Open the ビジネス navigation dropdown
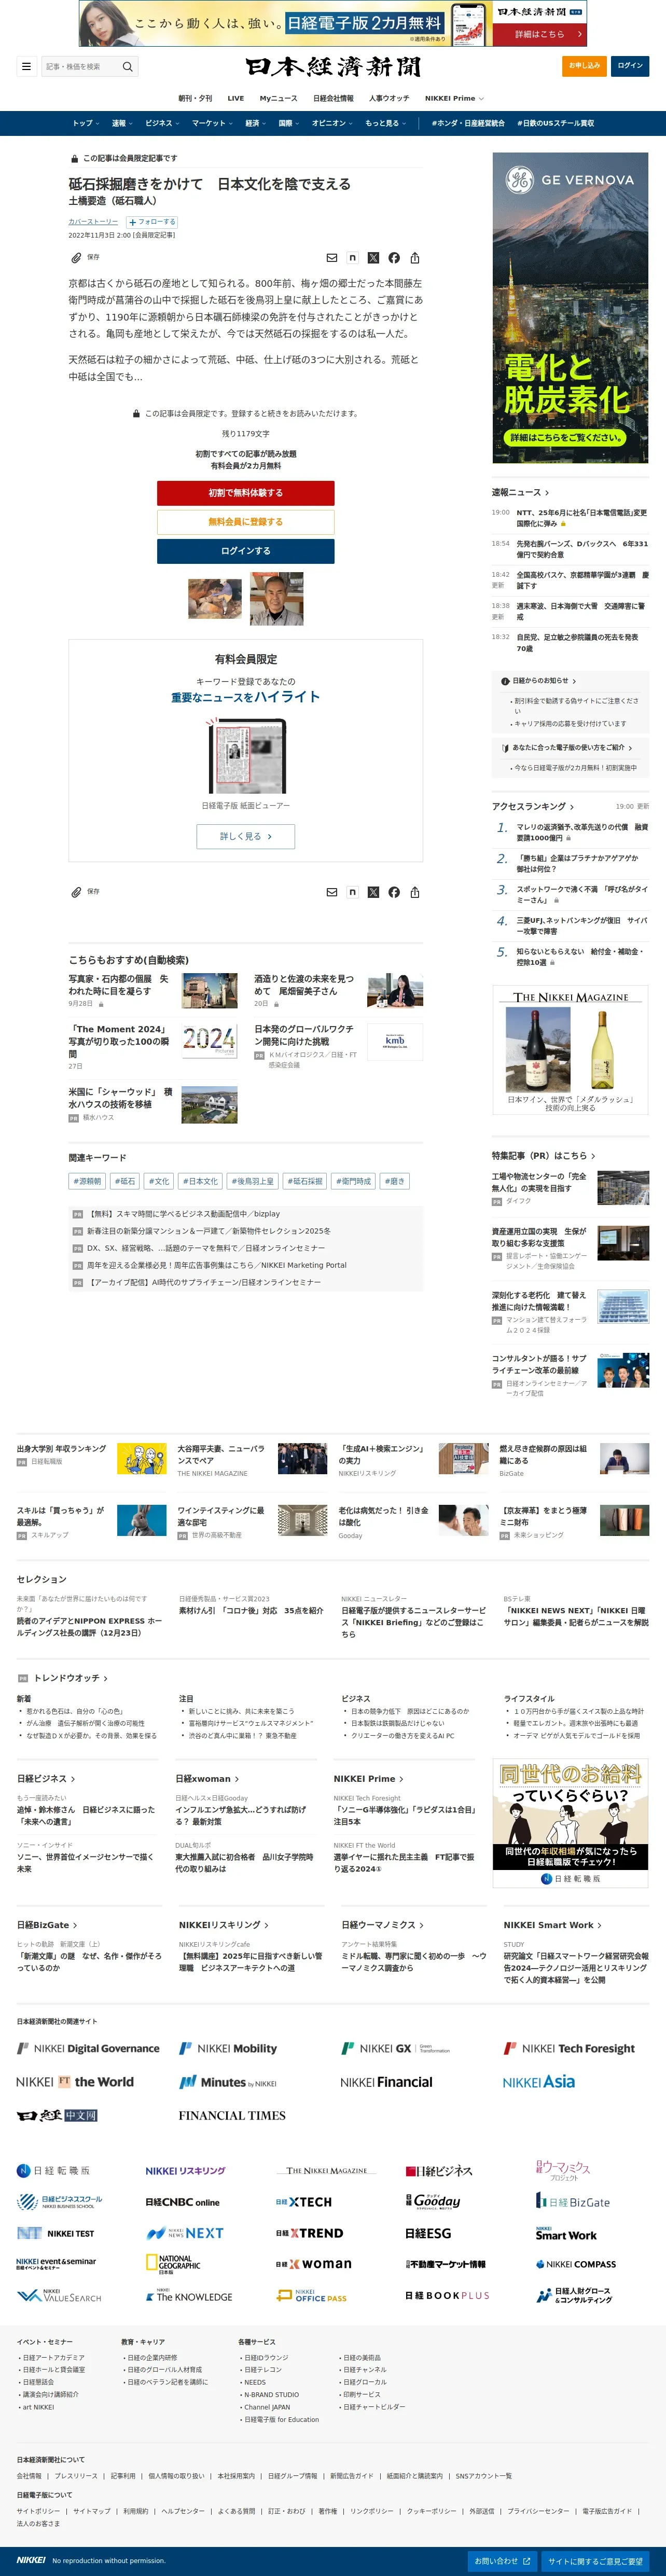Viewport: 666px width, 2576px height. pos(162,124)
